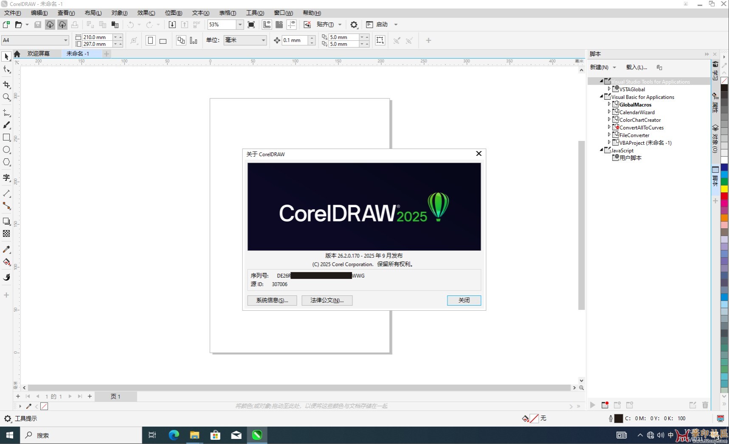729x444 pixels.
Task: Open the 启动 launch dropdown
Action: coord(396,25)
